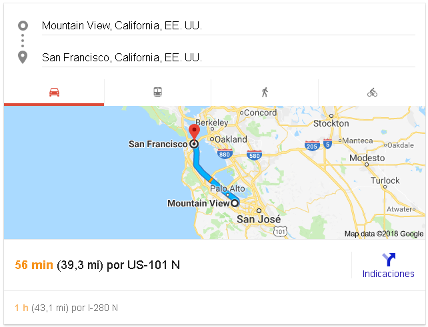This screenshot has height=327, width=428.
Task: Click the destination pin icon
Action: tap(23, 57)
